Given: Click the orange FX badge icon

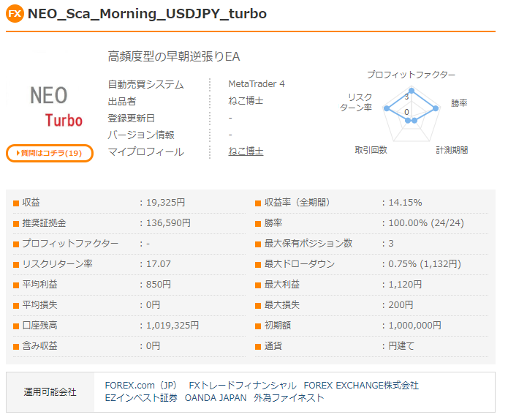Looking at the screenshot, I should [x=15, y=14].
